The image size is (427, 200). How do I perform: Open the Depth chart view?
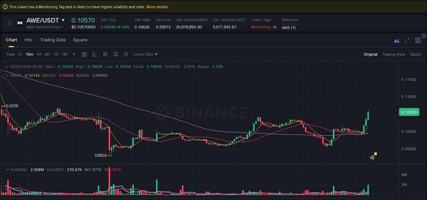point(416,54)
